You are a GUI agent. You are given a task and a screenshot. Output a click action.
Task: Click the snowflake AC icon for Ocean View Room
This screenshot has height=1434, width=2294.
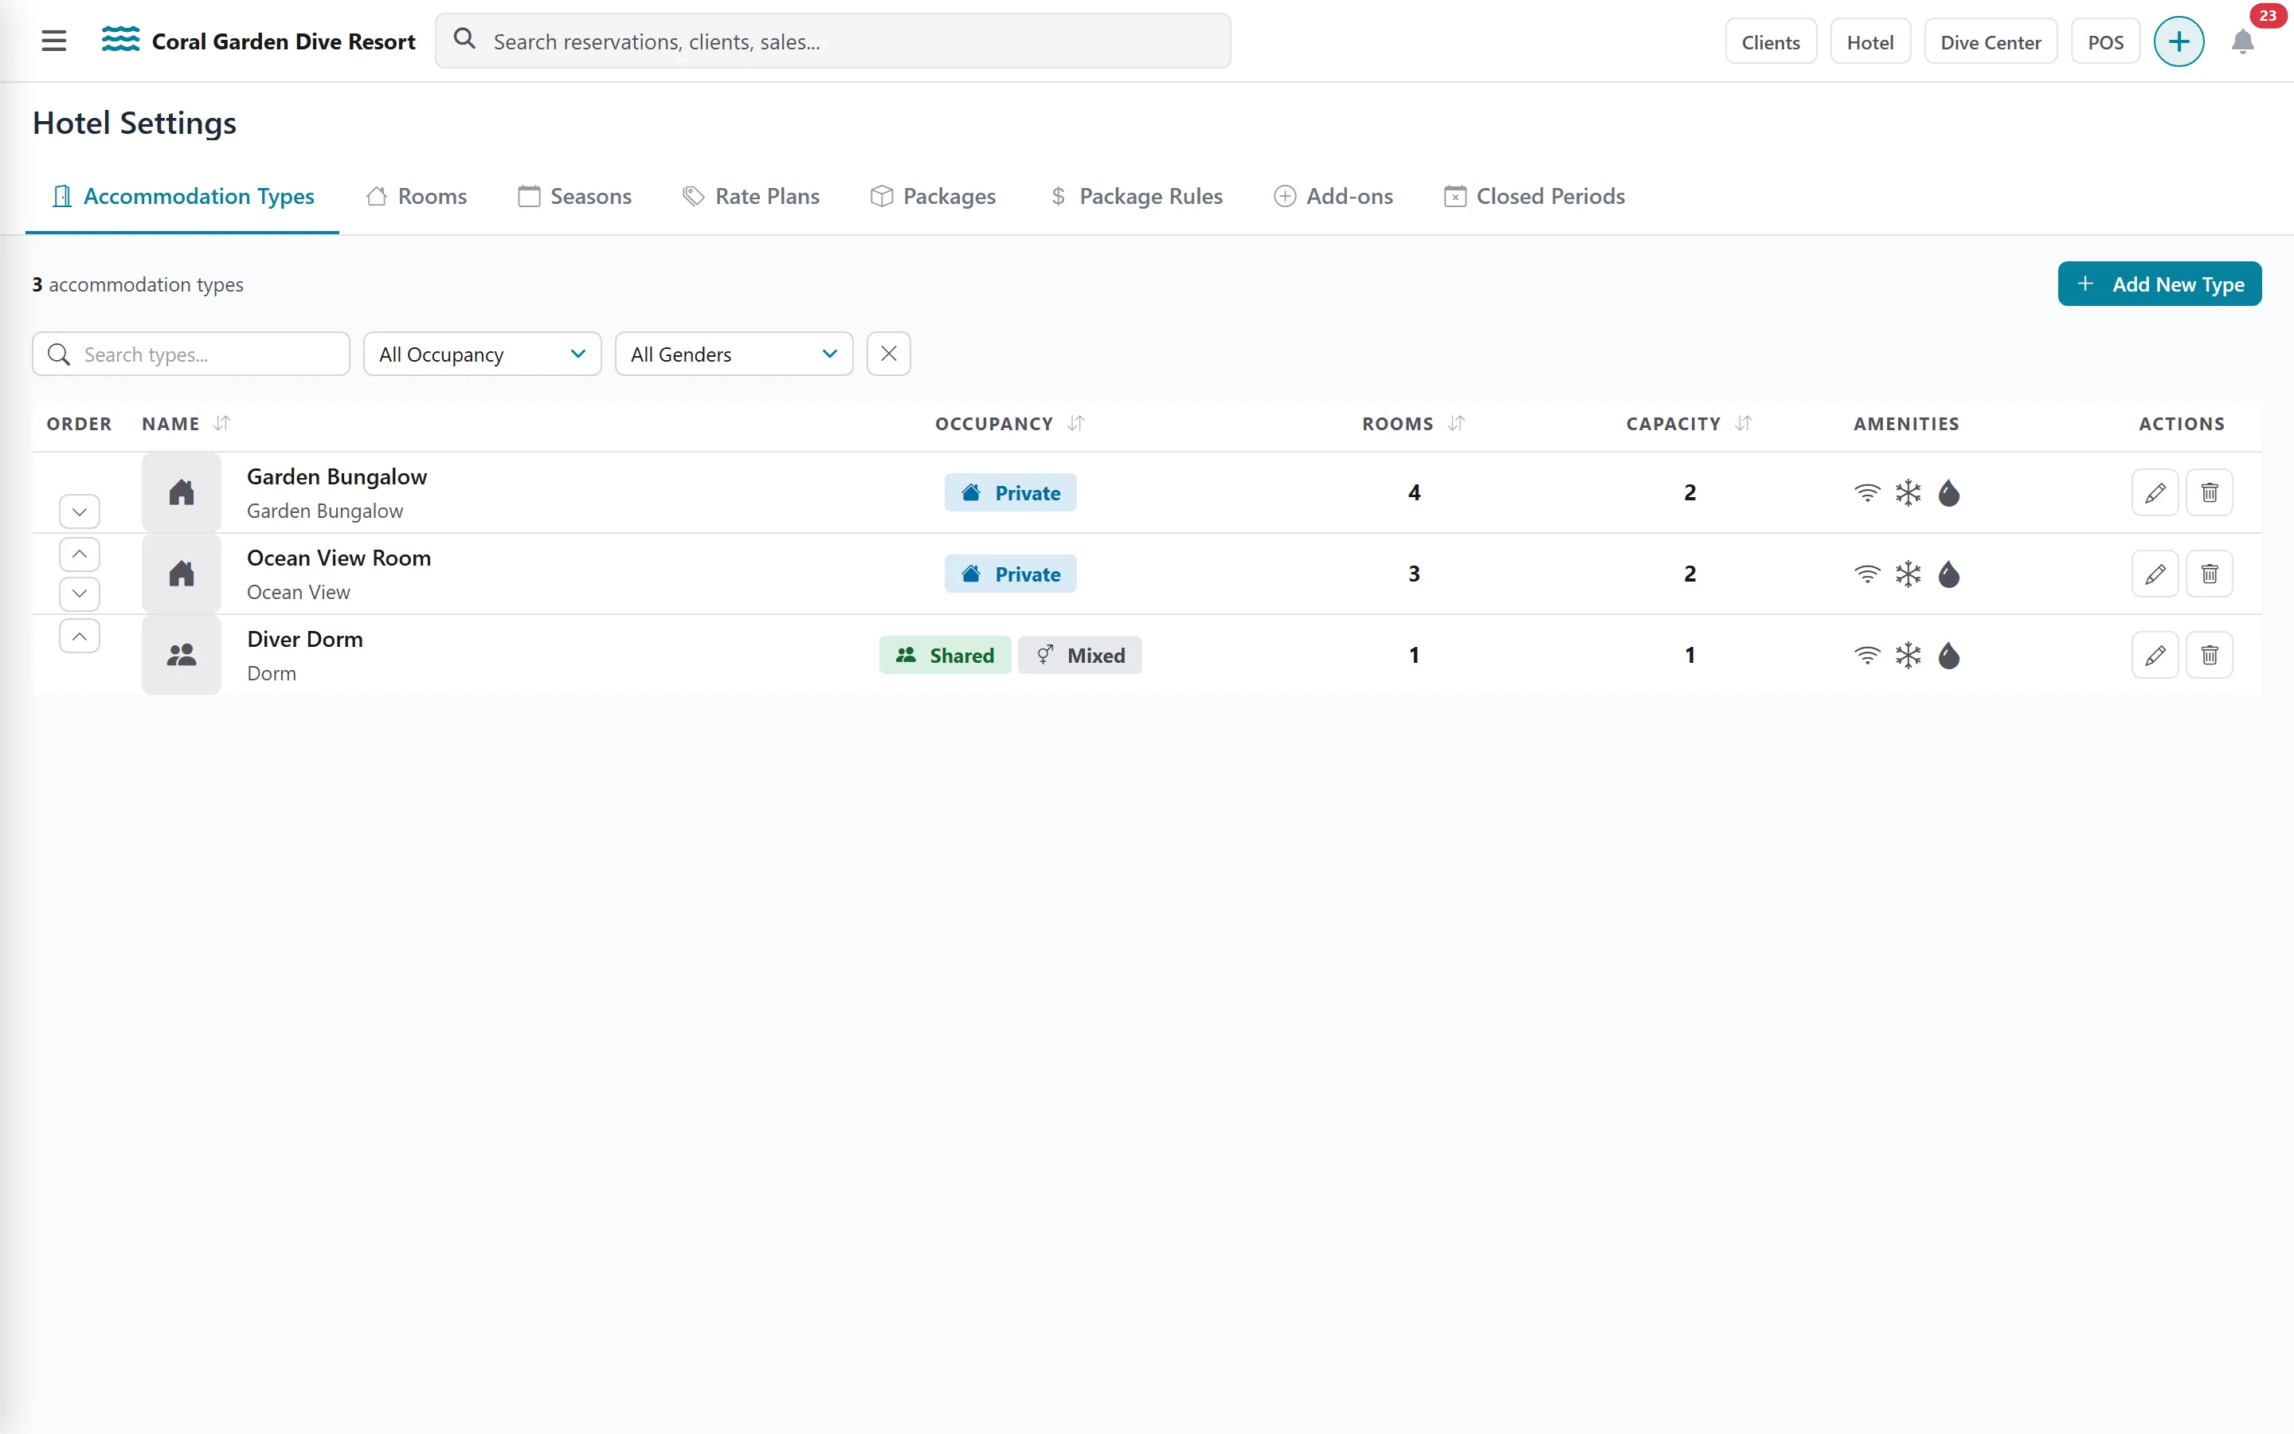pyautogui.click(x=1907, y=574)
